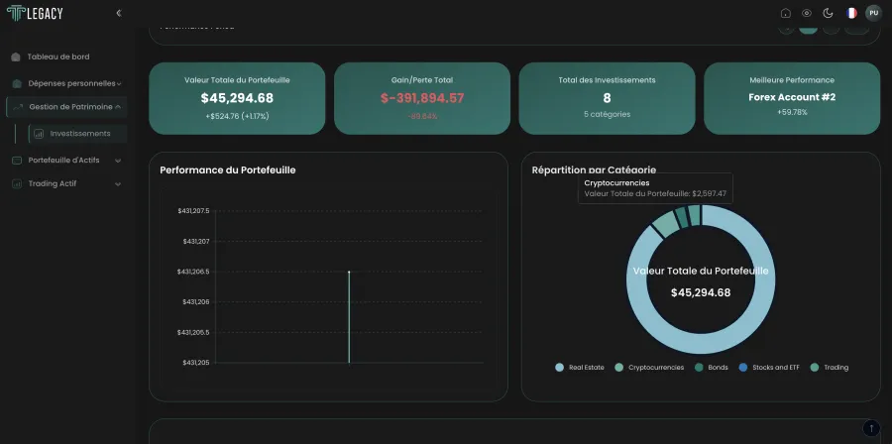
Task: Expand the Trading Actif chevron
Action: tap(118, 184)
